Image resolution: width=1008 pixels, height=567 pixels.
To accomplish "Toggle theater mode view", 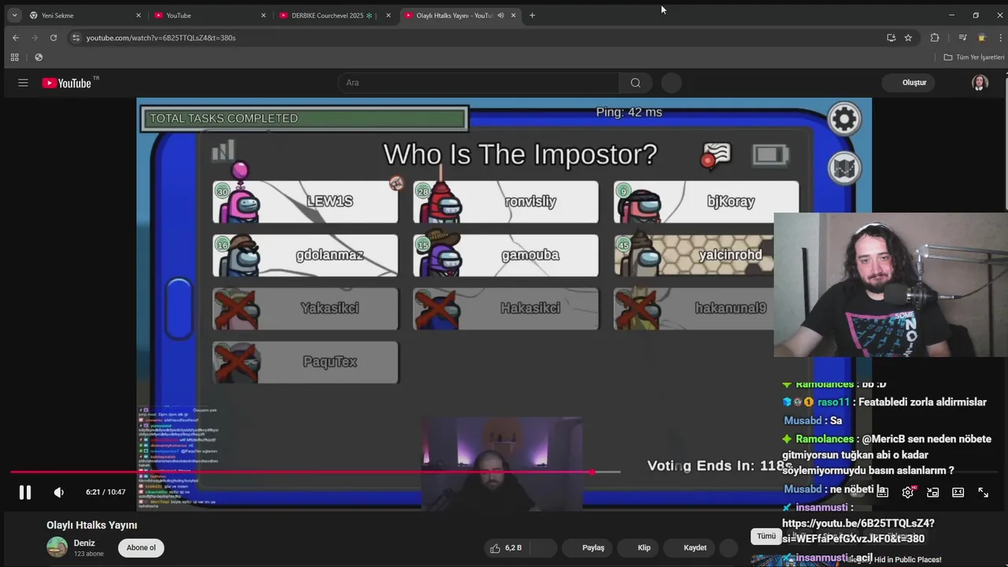I will coord(958,492).
